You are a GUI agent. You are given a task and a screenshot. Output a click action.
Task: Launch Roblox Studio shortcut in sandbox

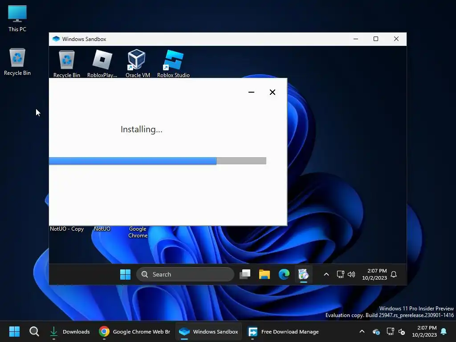click(173, 64)
